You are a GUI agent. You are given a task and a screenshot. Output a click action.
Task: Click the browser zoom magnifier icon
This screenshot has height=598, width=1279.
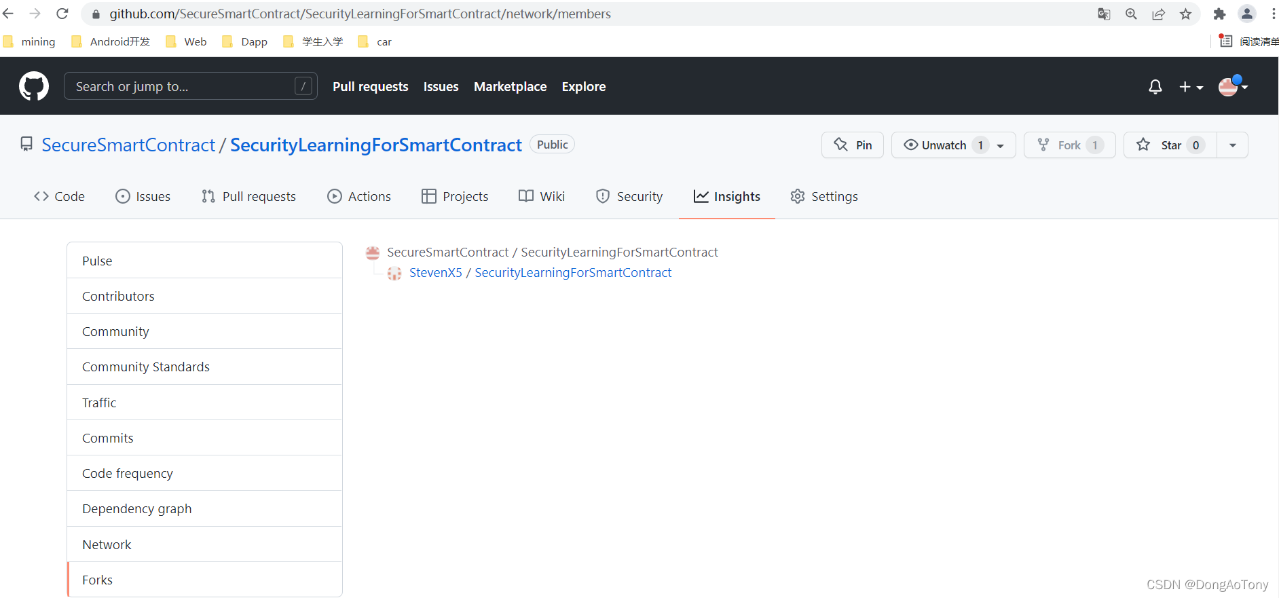point(1131,14)
